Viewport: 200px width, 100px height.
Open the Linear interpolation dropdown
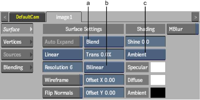pos(62,54)
